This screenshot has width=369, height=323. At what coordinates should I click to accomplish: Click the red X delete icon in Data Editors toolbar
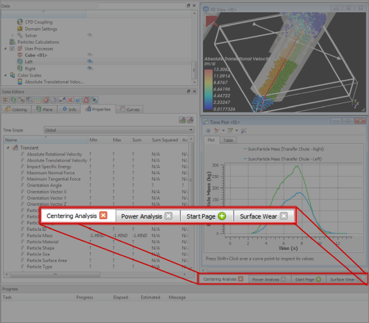pyautogui.click(x=69, y=99)
